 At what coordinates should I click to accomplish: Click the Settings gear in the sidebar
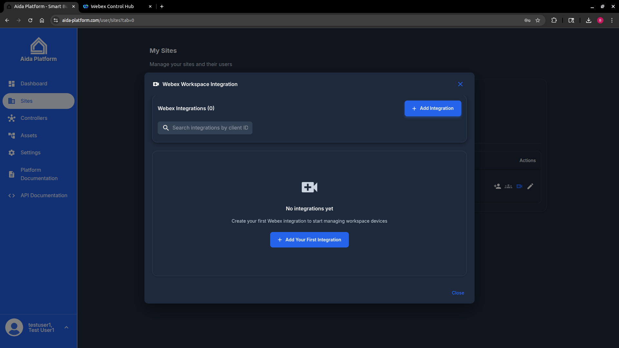click(12, 152)
